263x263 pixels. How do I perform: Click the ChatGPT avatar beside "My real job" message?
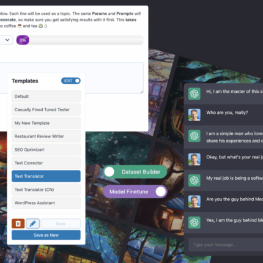(194, 180)
